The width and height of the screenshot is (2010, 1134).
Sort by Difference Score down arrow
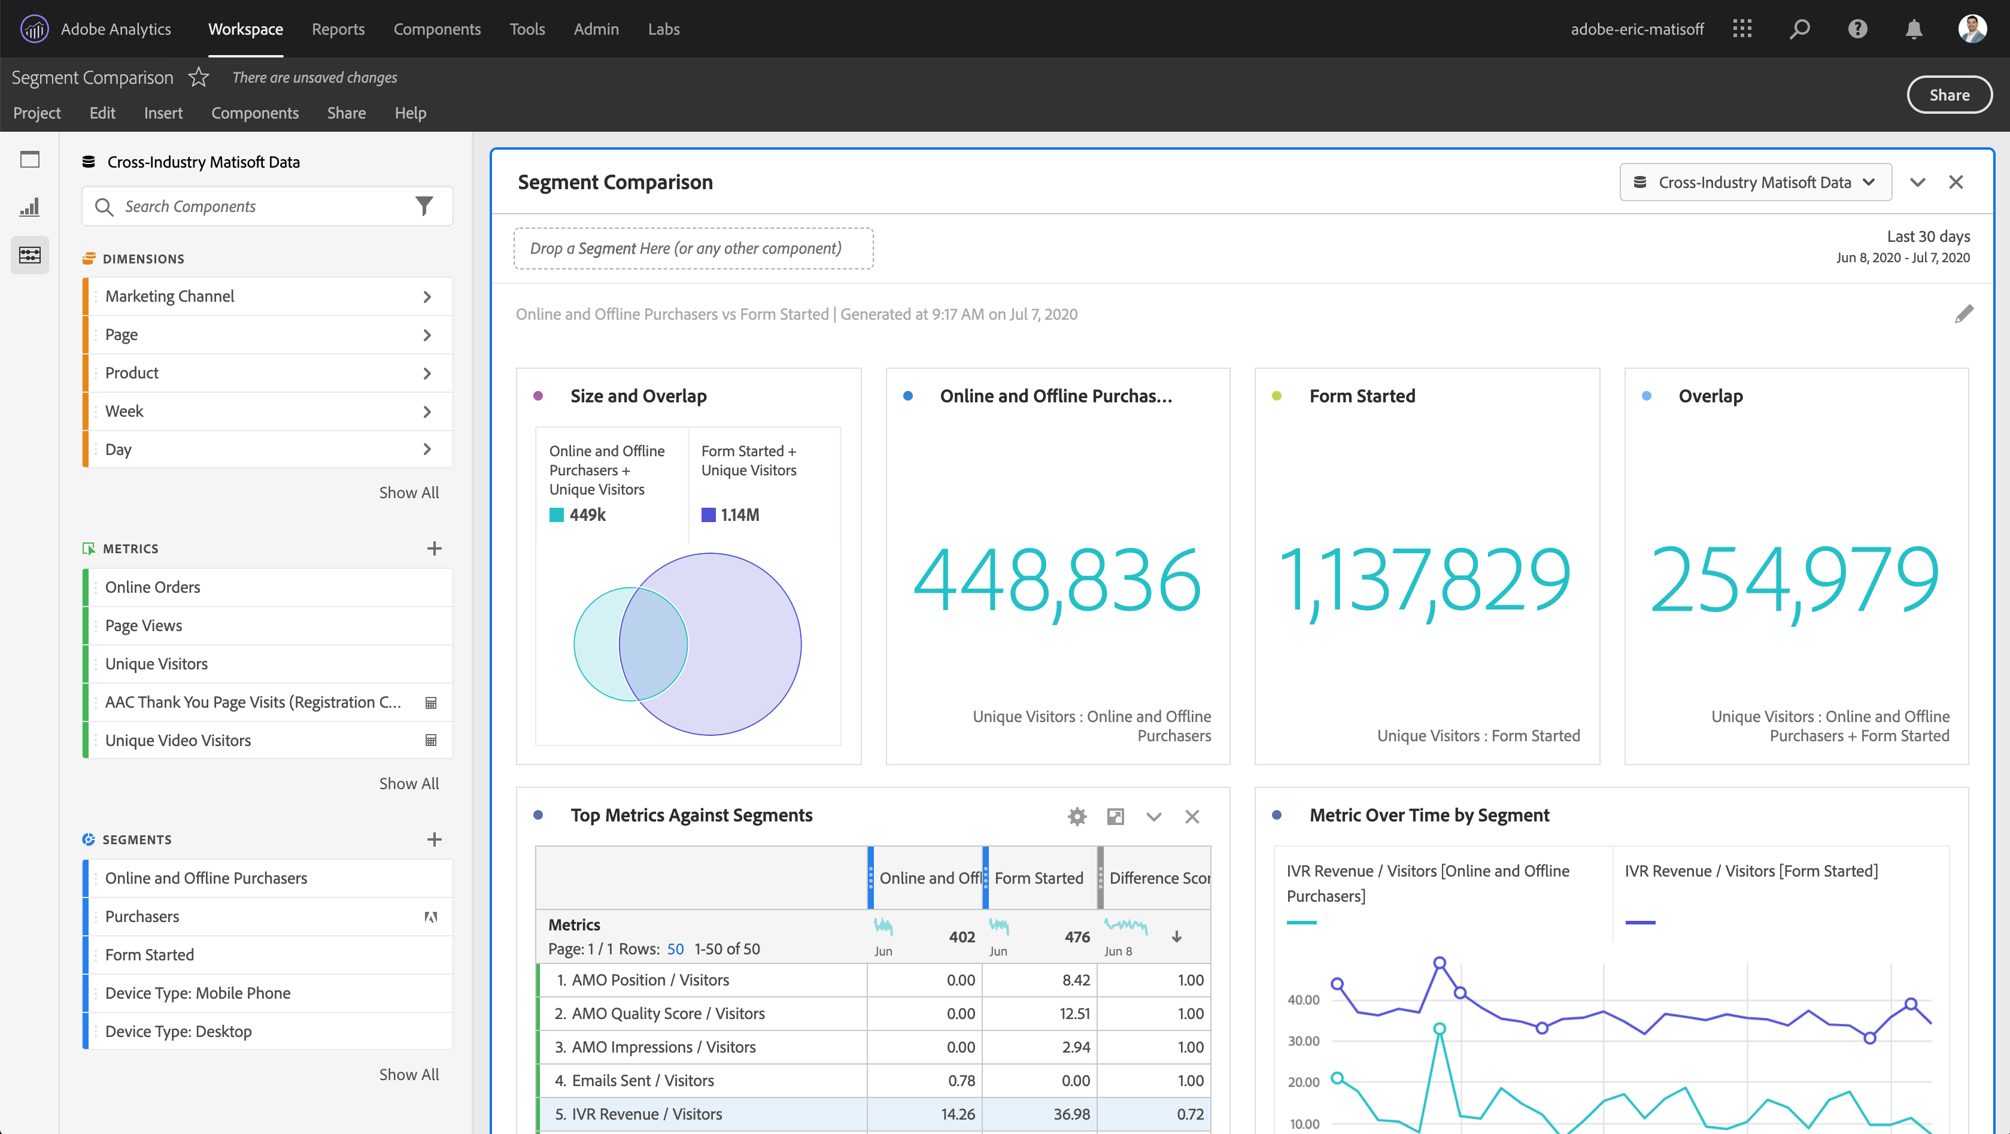[1177, 936]
